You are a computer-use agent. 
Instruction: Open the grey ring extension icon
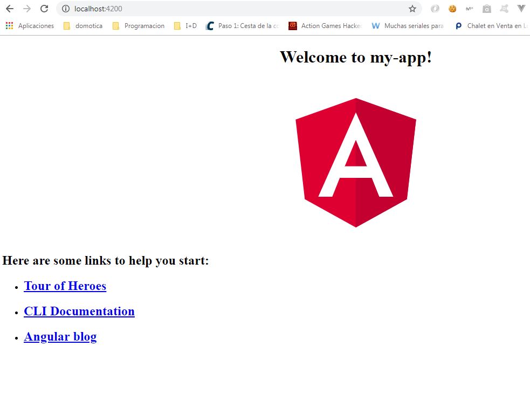[x=435, y=9]
